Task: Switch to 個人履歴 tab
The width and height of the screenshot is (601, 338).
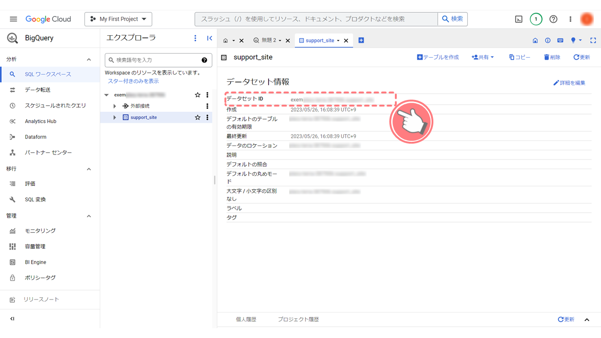Action: coord(246,319)
